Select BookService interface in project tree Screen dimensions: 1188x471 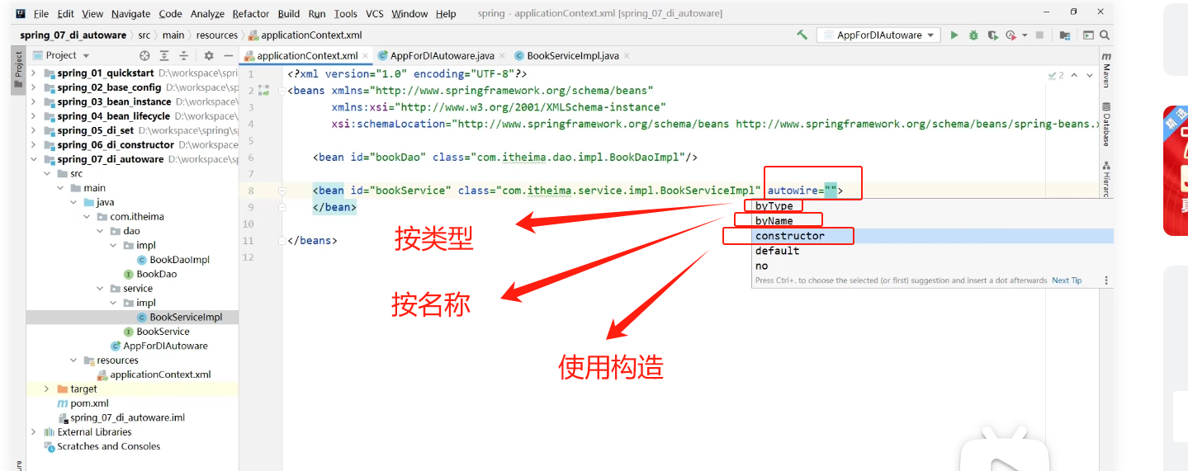[163, 332]
